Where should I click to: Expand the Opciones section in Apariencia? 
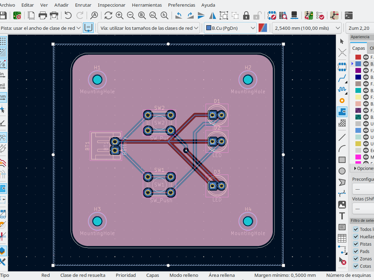coord(355,168)
